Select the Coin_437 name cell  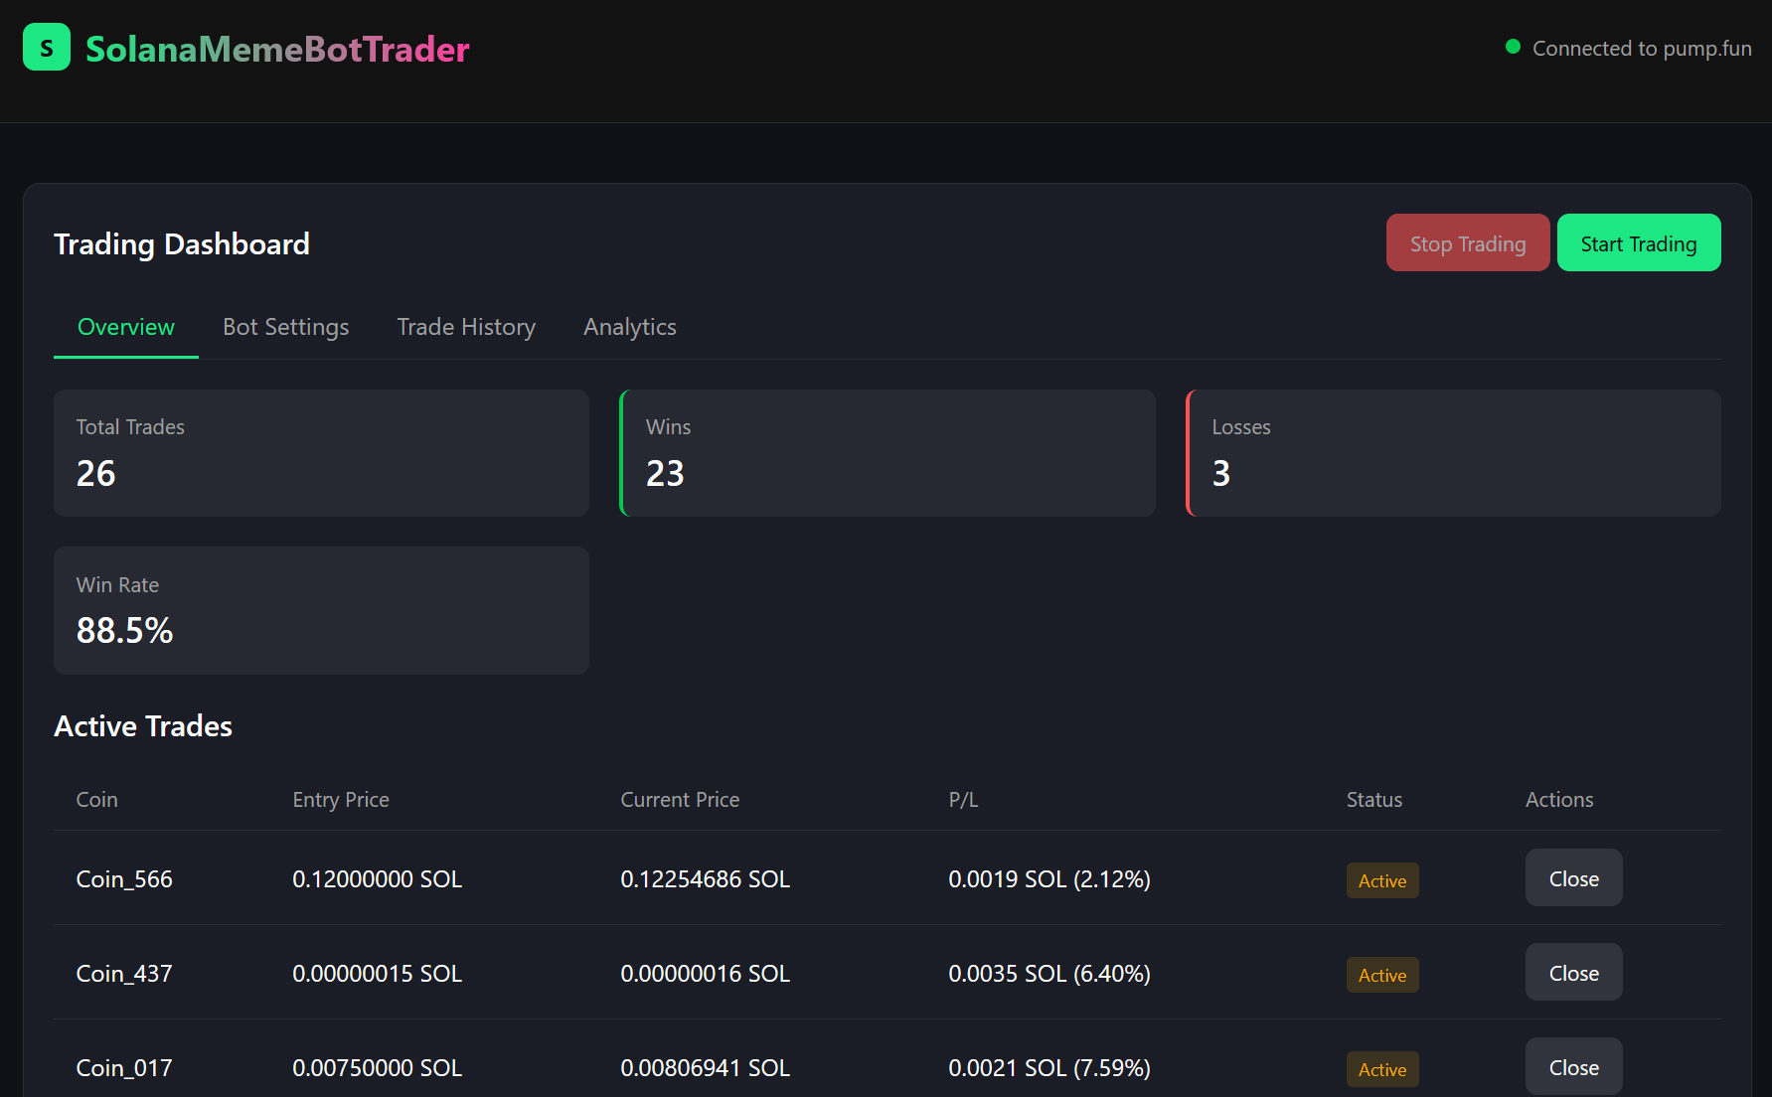pos(124,974)
